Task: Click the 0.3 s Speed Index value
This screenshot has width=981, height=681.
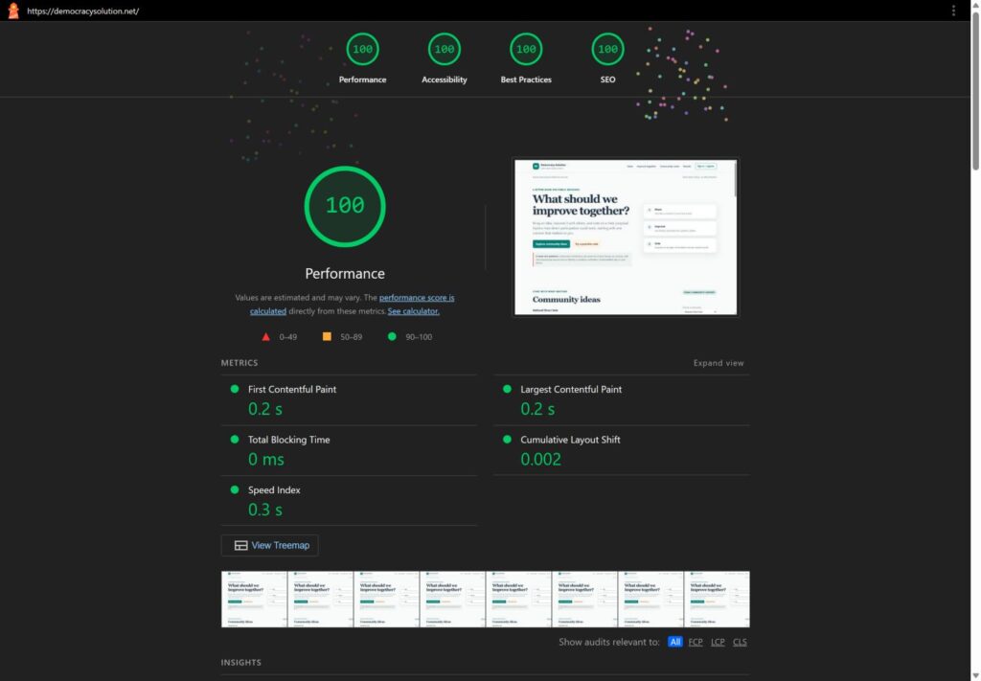Action: click(265, 510)
